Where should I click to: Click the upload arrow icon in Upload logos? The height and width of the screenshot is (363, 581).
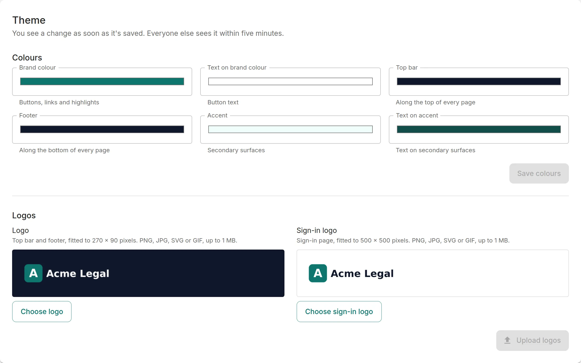coord(507,340)
